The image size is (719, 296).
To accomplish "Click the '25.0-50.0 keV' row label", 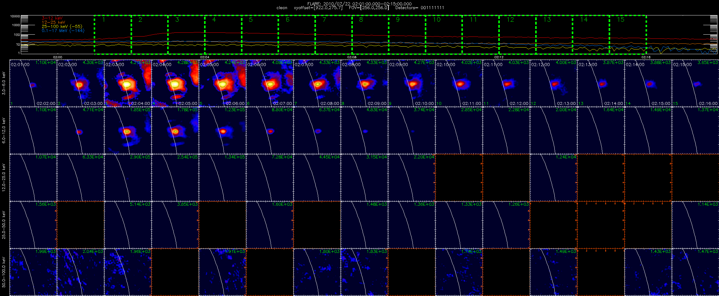I will pos(4,225).
